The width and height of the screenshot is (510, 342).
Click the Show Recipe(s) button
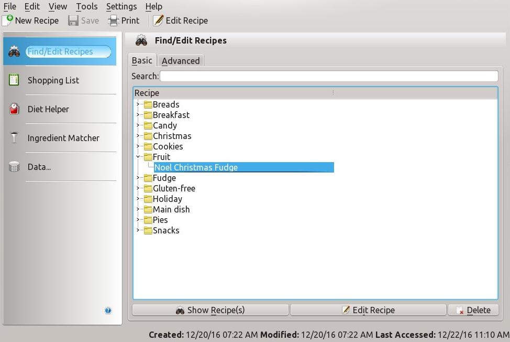tap(210, 310)
